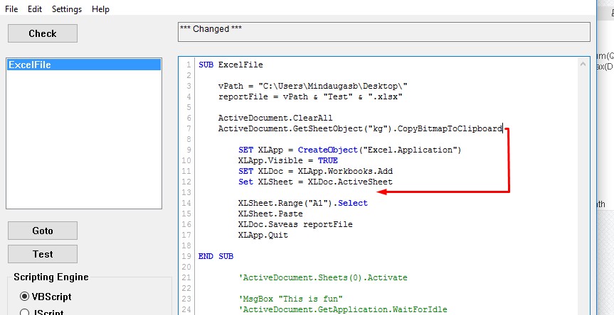Click the 'XLApp.Workbooks.Add' line
The width and height of the screenshot is (614, 315).
315,171
